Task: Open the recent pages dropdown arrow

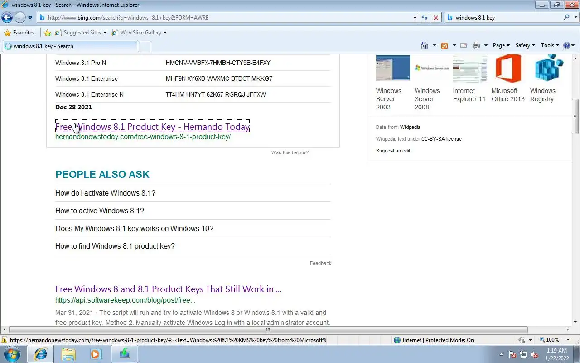Action: (x=30, y=18)
